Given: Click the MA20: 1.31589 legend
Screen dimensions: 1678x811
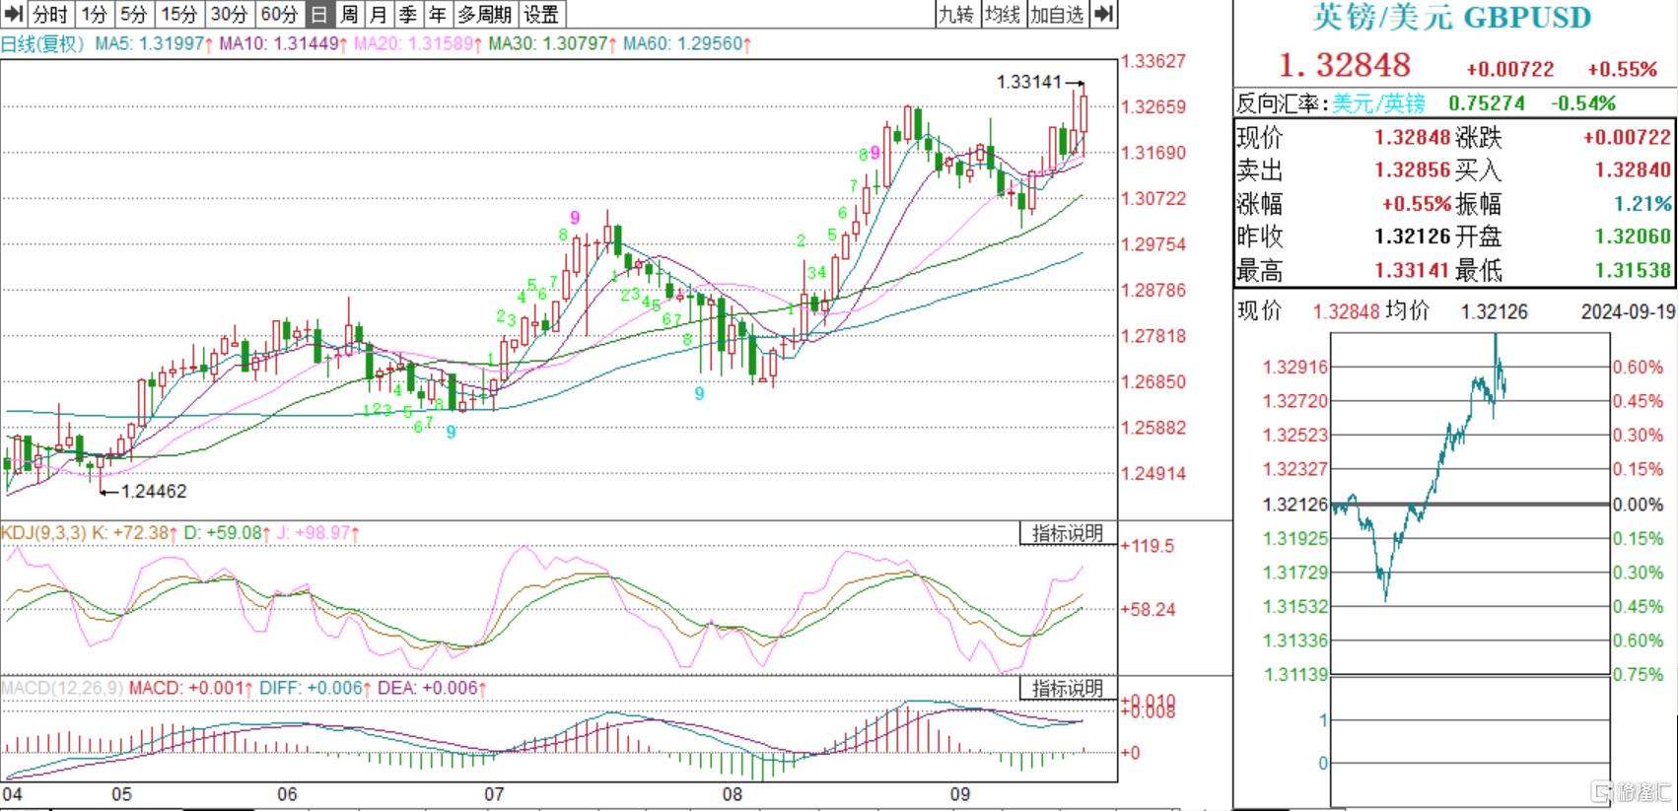Looking at the screenshot, I should tap(418, 44).
